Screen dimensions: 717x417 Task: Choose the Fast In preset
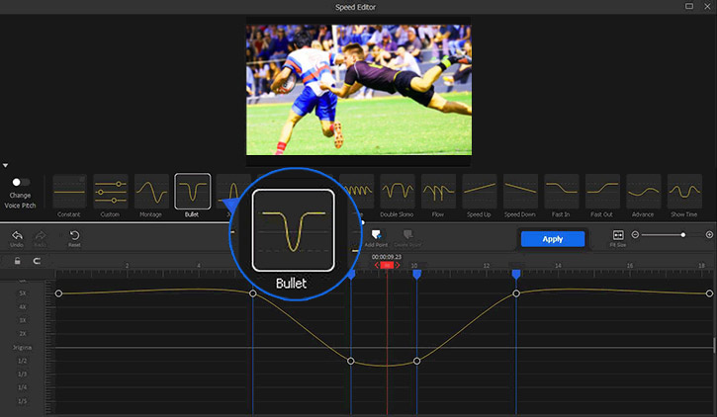click(x=561, y=192)
